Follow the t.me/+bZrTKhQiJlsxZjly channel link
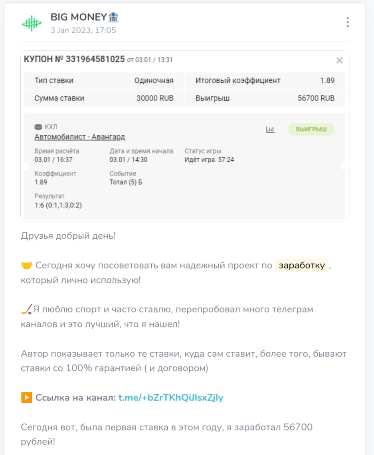Image resolution: width=374 pixels, height=455 pixels. pos(171,398)
